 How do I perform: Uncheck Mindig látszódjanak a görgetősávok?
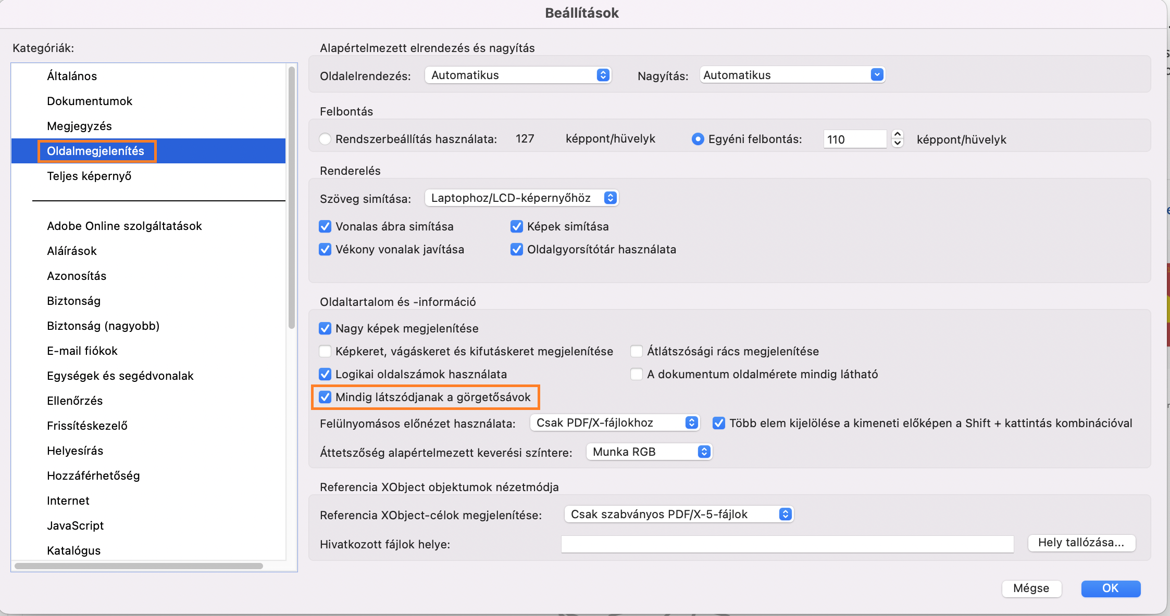pos(325,397)
